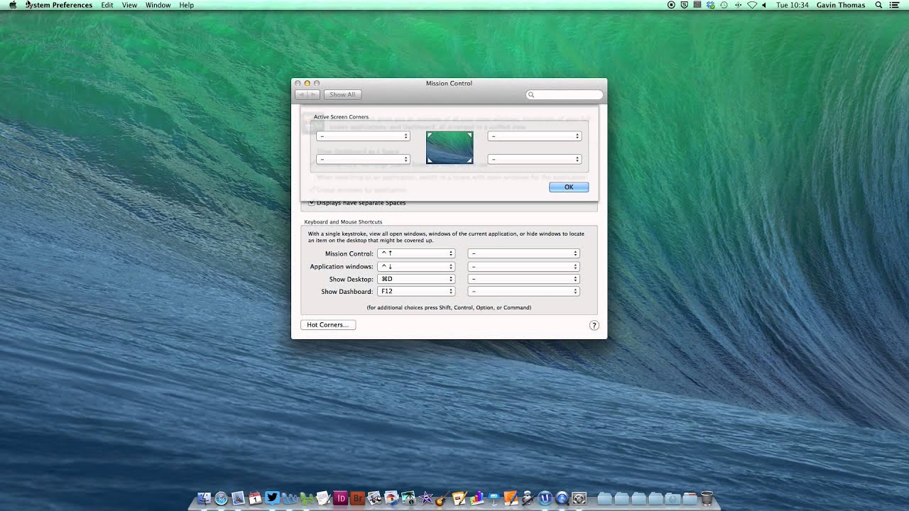Confirm hot corners with OK button

[x=569, y=187]
